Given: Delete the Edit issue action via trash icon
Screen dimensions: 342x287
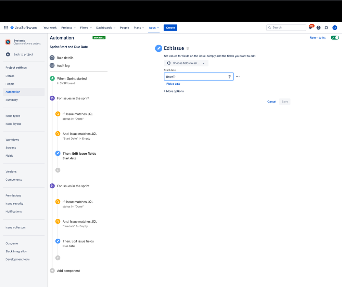Looking at the screenshot, I should point(188,48).
